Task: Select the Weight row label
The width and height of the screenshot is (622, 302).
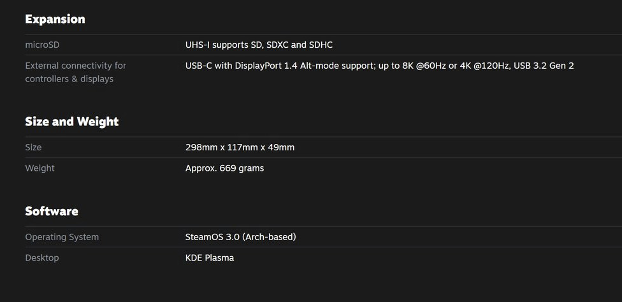Action: click(x=40, y=168)
